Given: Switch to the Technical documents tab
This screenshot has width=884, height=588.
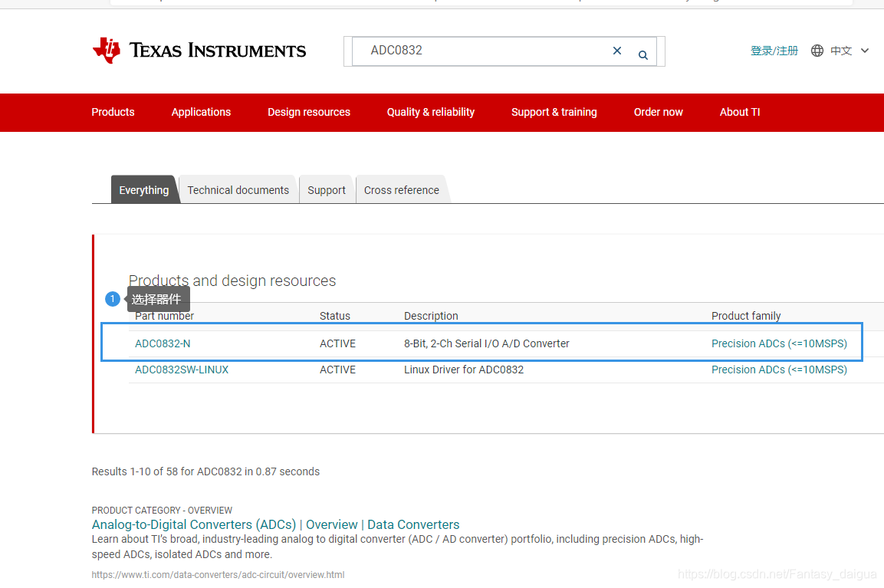Looking at the screenshot, I should [x=238, y=190].
